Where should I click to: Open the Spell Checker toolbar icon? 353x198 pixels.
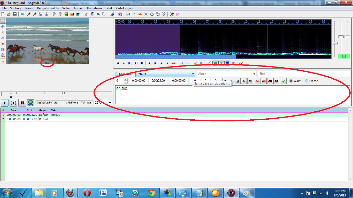click(x=164, y=14)
